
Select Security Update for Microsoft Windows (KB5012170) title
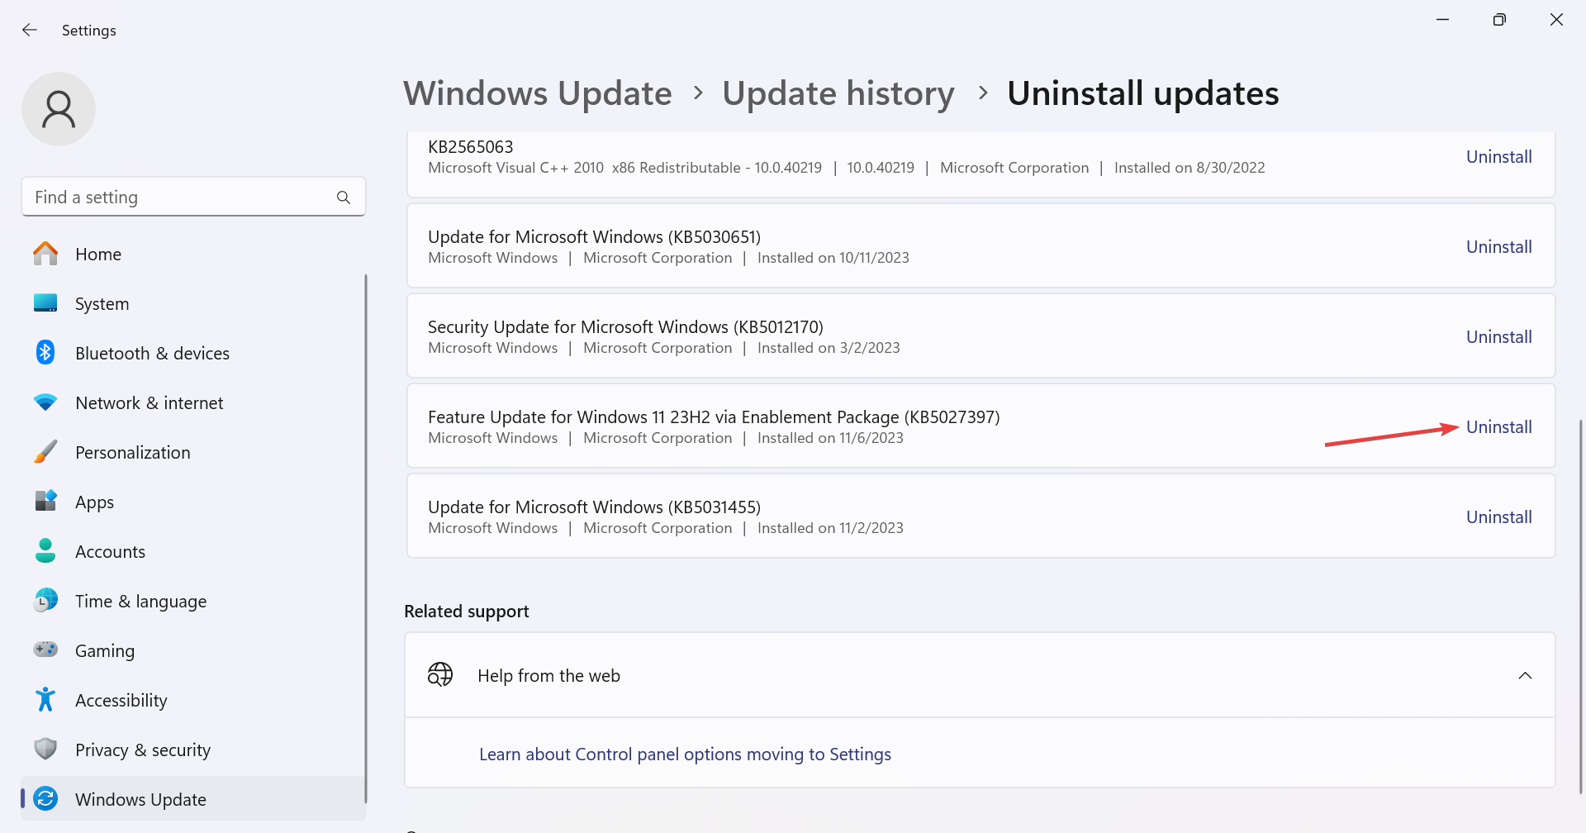(625, 327)
